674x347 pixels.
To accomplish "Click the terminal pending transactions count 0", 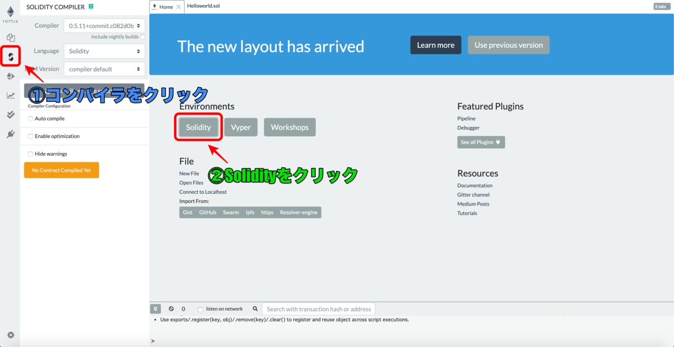I will coord(183,309).
